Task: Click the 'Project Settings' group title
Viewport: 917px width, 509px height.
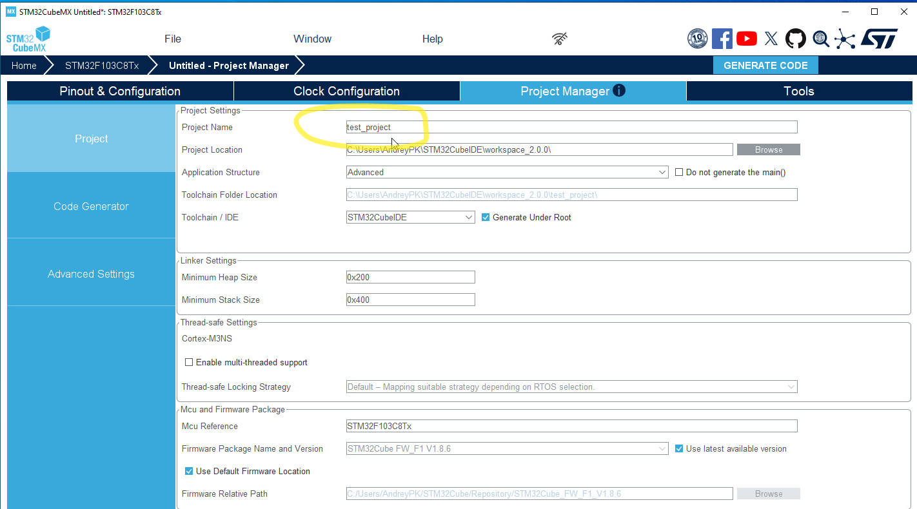Action: coord(210,111)
